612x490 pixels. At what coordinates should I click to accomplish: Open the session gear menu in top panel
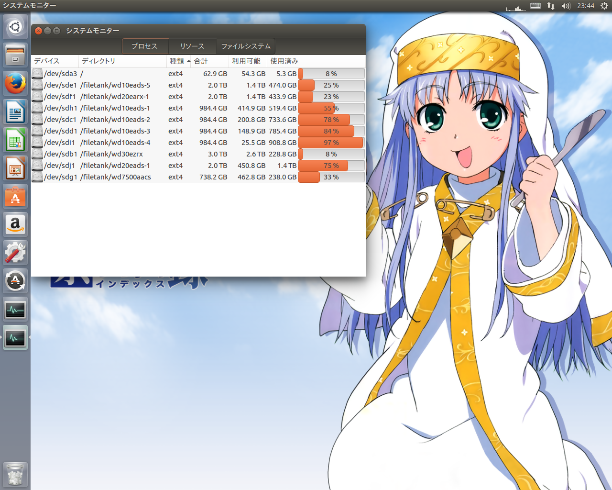click(x=604, y=6)
